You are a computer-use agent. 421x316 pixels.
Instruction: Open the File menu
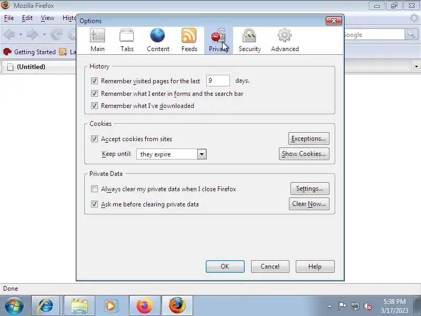[x=9, y=18]
